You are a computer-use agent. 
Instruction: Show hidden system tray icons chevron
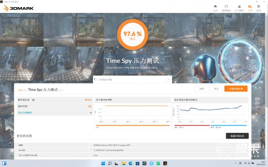pyautogui.click(x=236, y=163)
